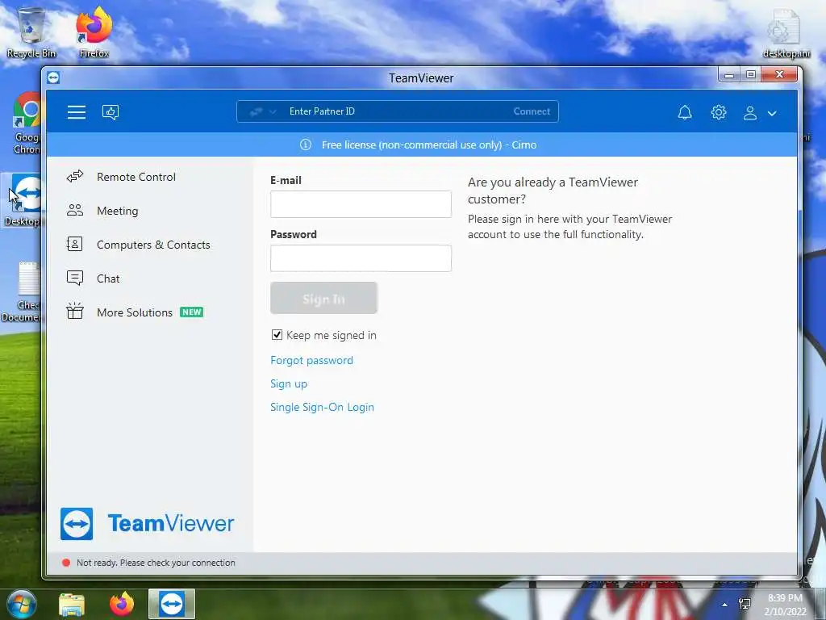The width and height of the screenshot is (826, 620).
Task: Open the connection mode arrows icon
Action: (256, 111)
